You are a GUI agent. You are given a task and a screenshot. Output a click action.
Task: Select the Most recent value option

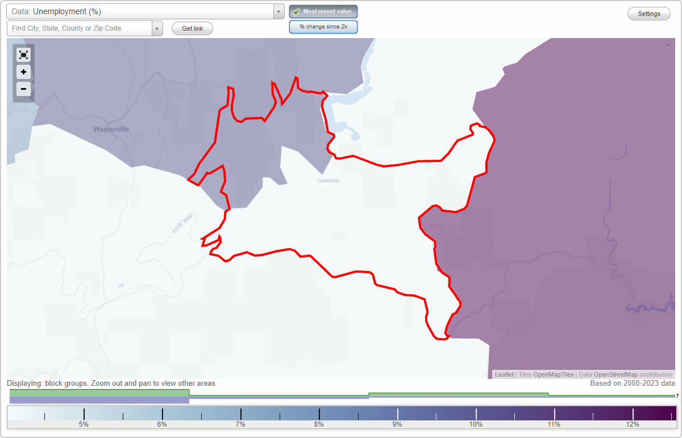coord(323,11)
